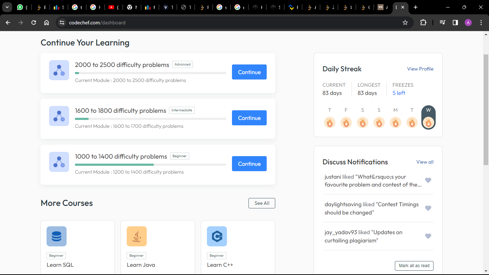Click Monday's streak flame icon
The height and width of the screenshot is (275, 489).
point(395,122)
